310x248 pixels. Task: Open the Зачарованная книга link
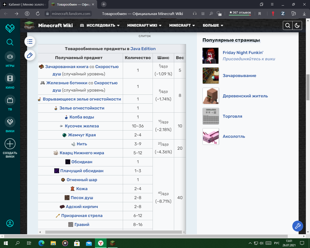pos(67,66)
